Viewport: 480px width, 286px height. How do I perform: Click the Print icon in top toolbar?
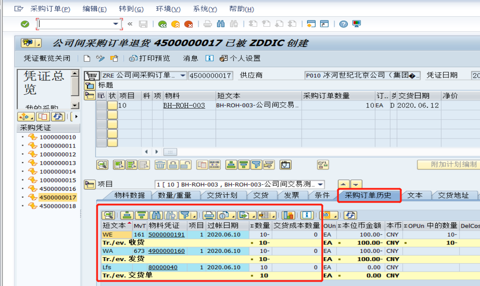(208, 24)
